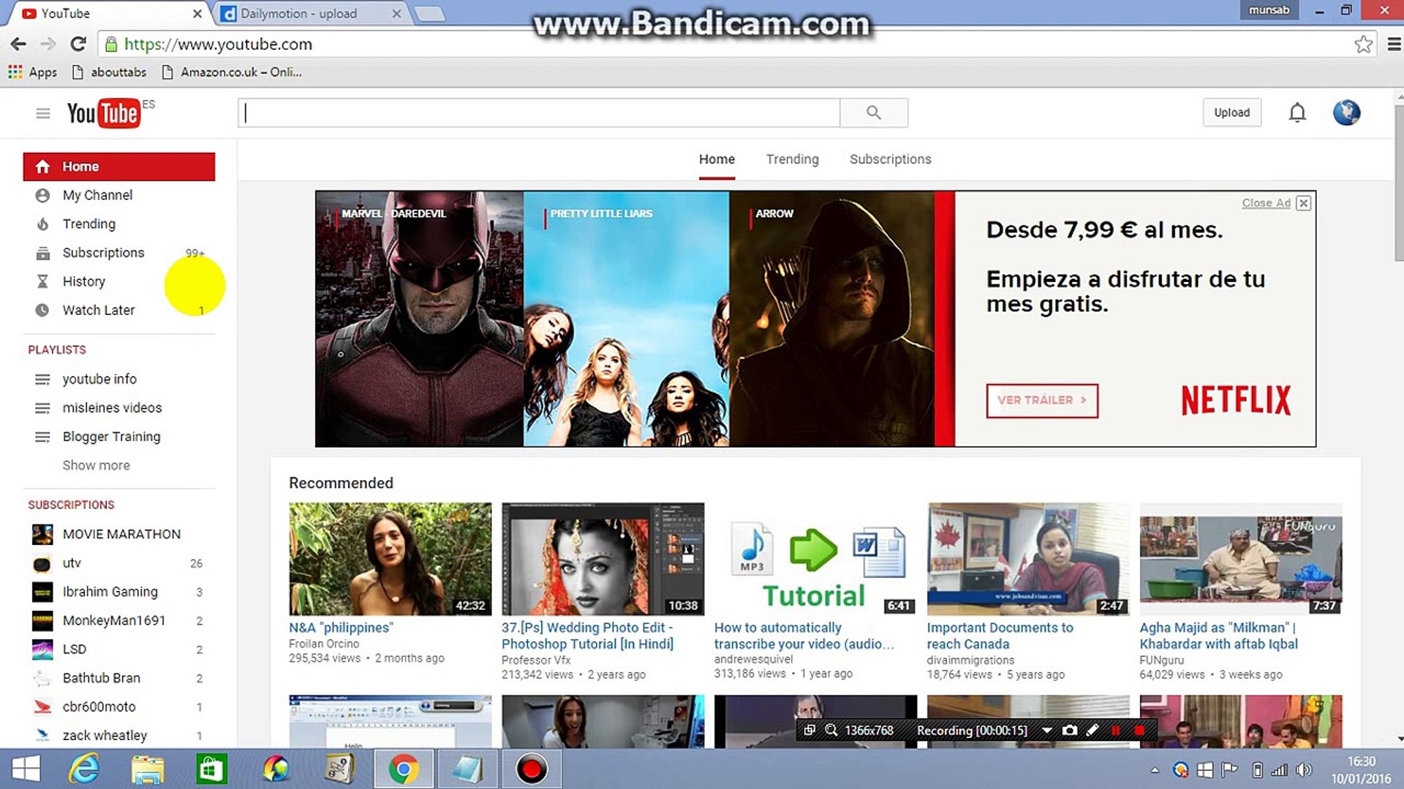Image resolution: width=1404 pixels, height=789 pixels.
Task: Click the Watch Later clock item
Action: point(98,310)
